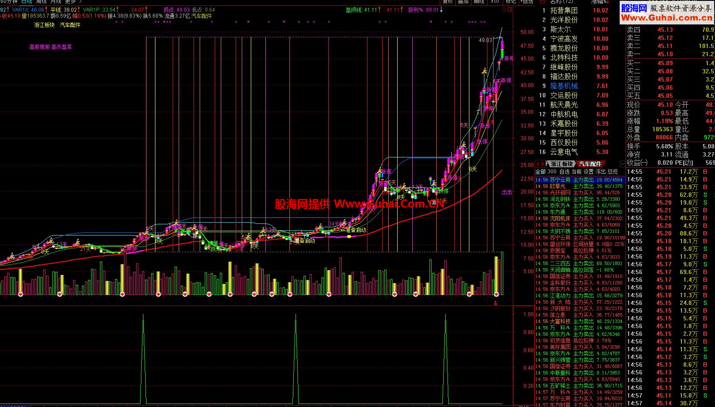715x407 pixels.
Task: Select the 全部 alert filter
Action: tap(540, 172)
